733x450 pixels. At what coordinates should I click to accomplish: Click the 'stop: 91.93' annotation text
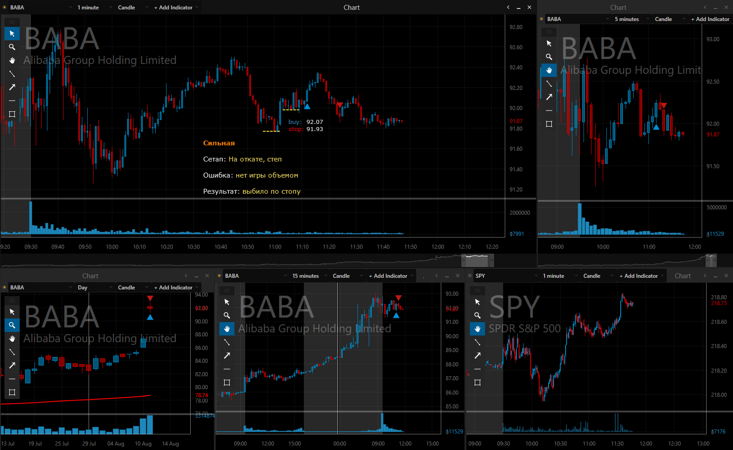click(306, 129)
